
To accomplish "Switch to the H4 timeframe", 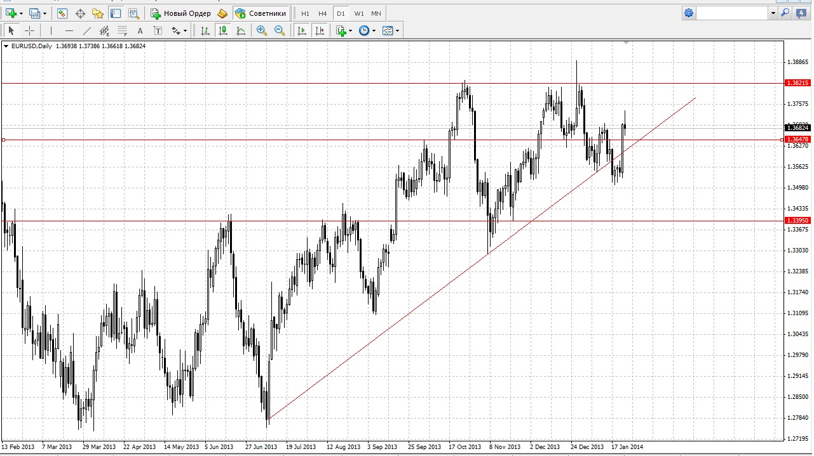I will [323, 13].
